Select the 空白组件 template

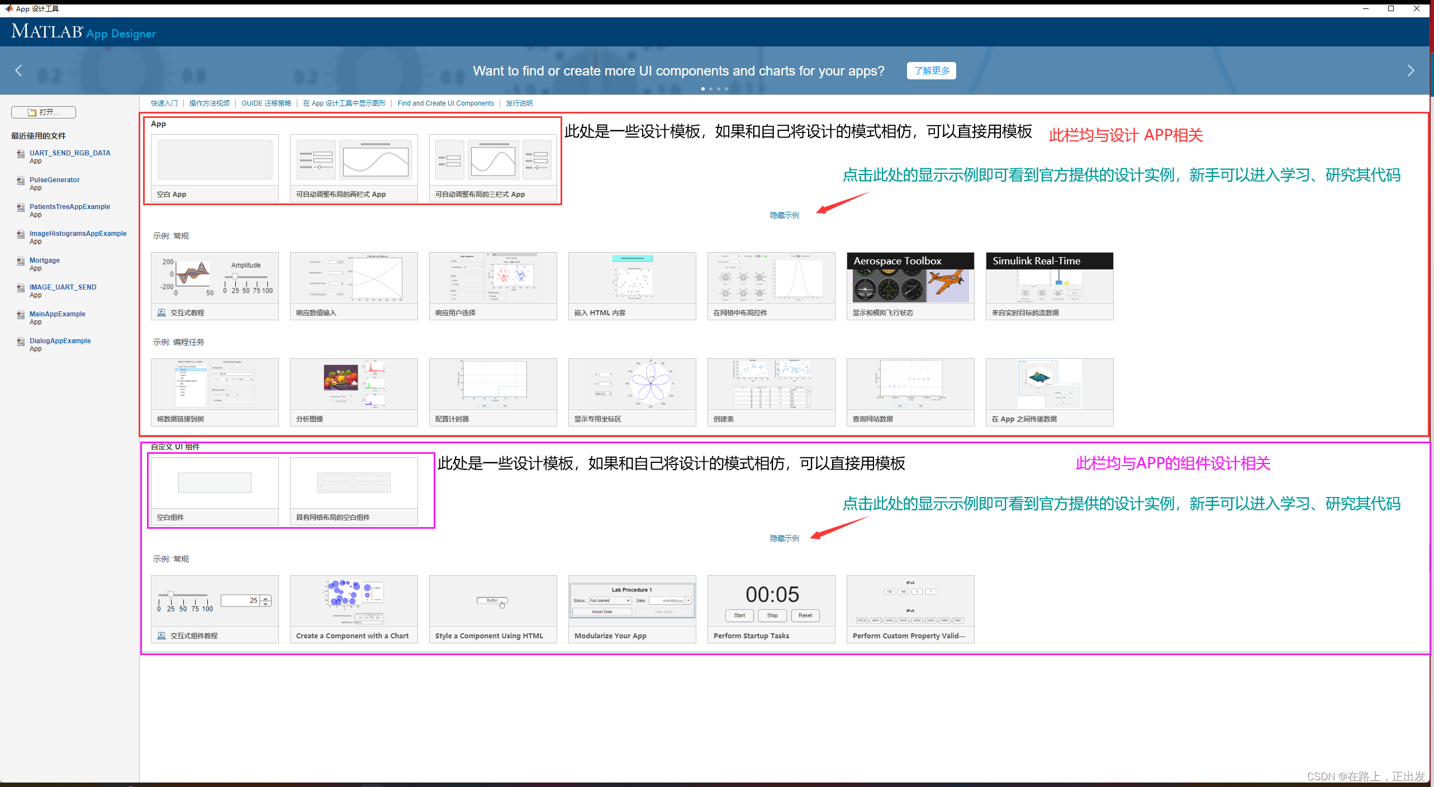tap(215, 491)
